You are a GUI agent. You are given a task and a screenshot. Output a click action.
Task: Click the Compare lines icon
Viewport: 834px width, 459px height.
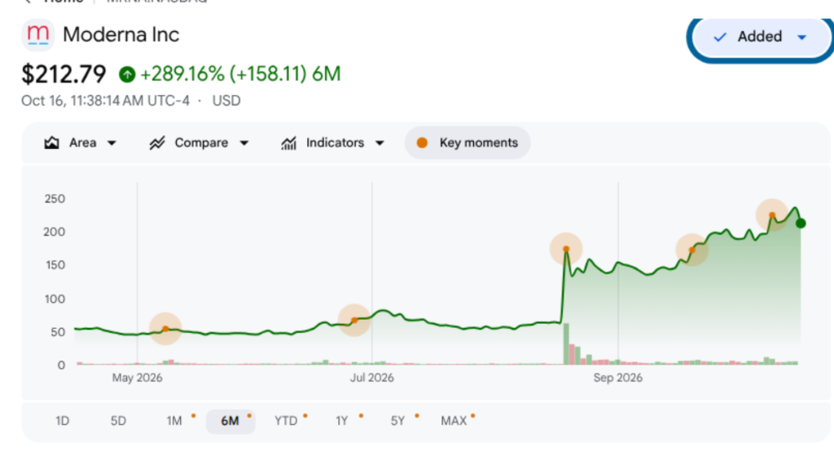click(157, 143)
